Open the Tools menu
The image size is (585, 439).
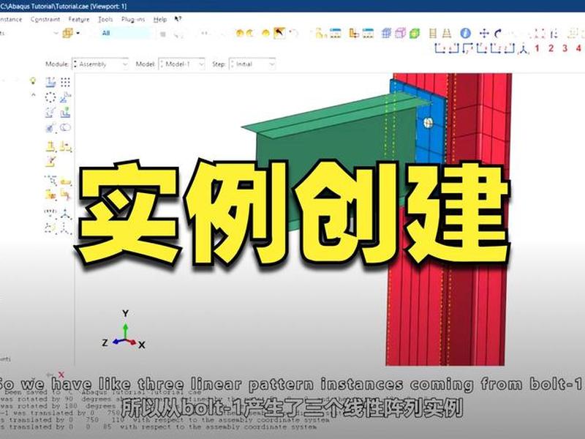pos(105,20)
